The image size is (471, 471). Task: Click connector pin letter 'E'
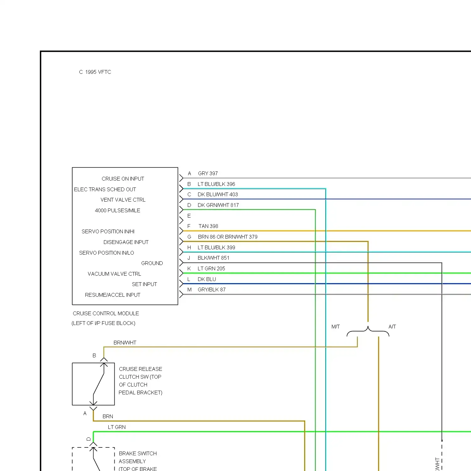tap(189, 216)
